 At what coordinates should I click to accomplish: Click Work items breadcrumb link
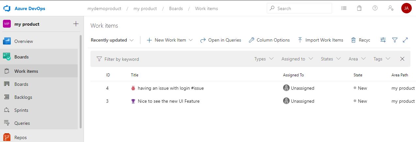coord(206,8)
